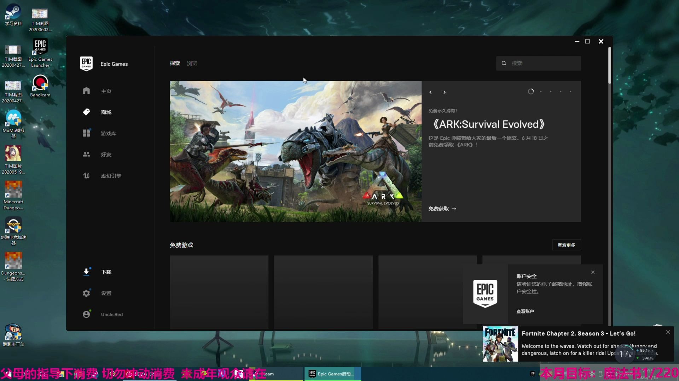Click the Uncle.Red username
The width and height of the screenshot is (679, 381).
click(112, 315)
